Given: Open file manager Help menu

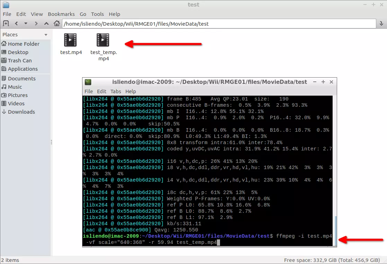Looking at the screenshot, I should pyautogui.click(x=115, y=14).
